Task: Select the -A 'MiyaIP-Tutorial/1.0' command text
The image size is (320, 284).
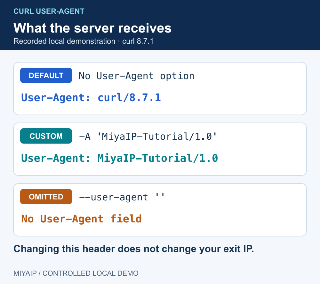Action: (x=148, y=136)
